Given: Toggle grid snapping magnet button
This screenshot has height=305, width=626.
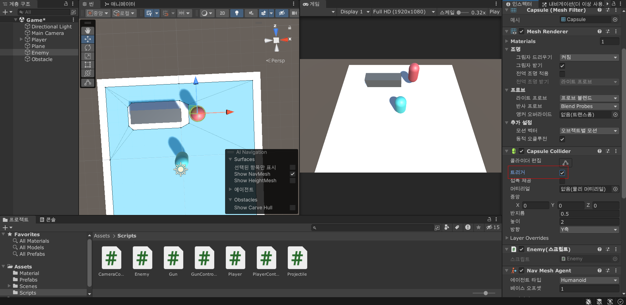Looking at the screenshot, I should (x=166, y=13).
